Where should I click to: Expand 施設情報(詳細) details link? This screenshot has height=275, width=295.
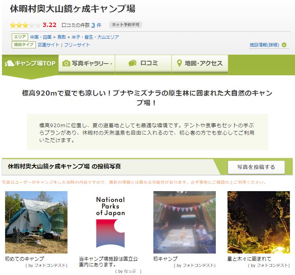[264, 45]
